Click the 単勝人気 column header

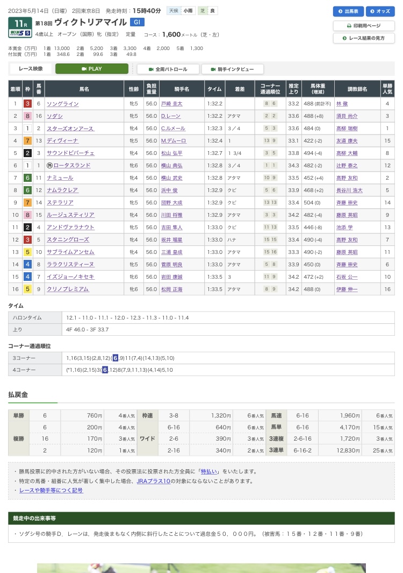pos(387,89)
